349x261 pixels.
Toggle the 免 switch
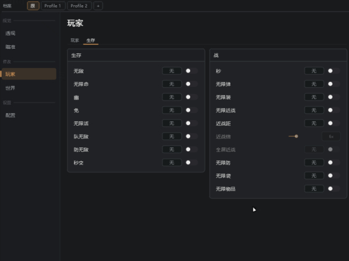[x=191, y=110]
